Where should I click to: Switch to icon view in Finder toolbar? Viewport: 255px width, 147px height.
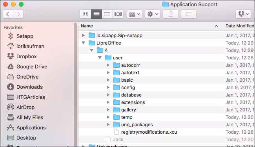[86, 14]
